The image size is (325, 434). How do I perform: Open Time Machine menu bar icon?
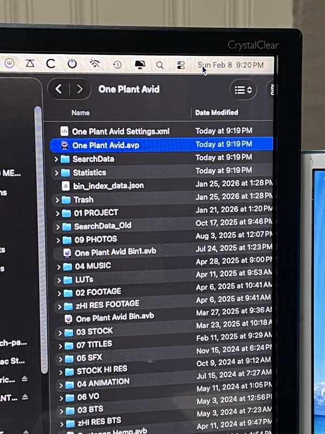click(118, 65)
